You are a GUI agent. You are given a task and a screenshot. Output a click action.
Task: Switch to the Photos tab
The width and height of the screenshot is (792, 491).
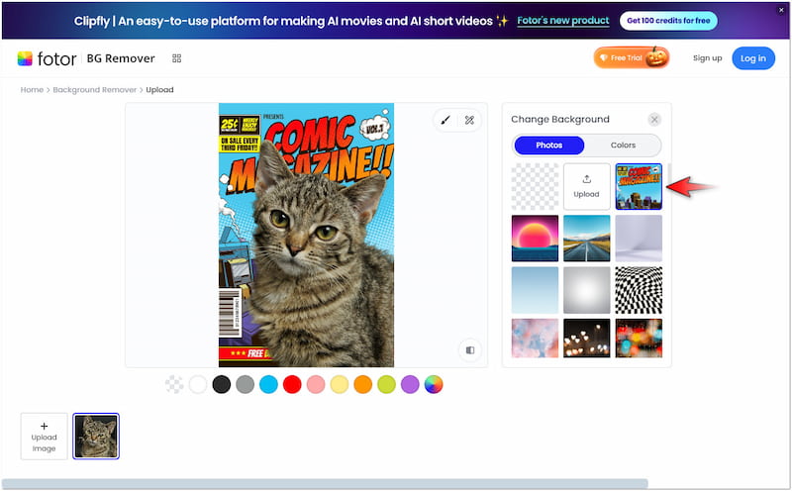coord(548,146)
